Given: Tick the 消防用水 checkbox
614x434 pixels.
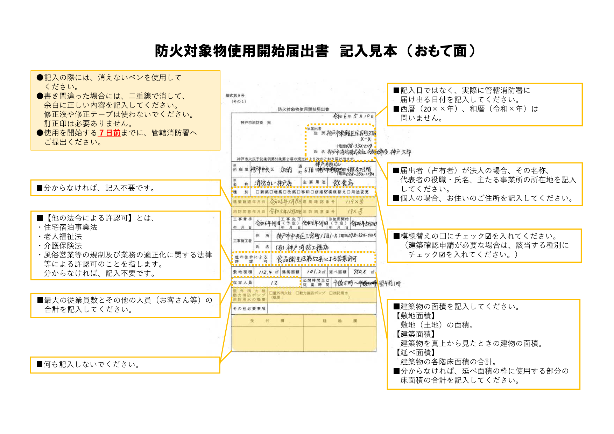Looking at the screenshot, I should (330, 293).
